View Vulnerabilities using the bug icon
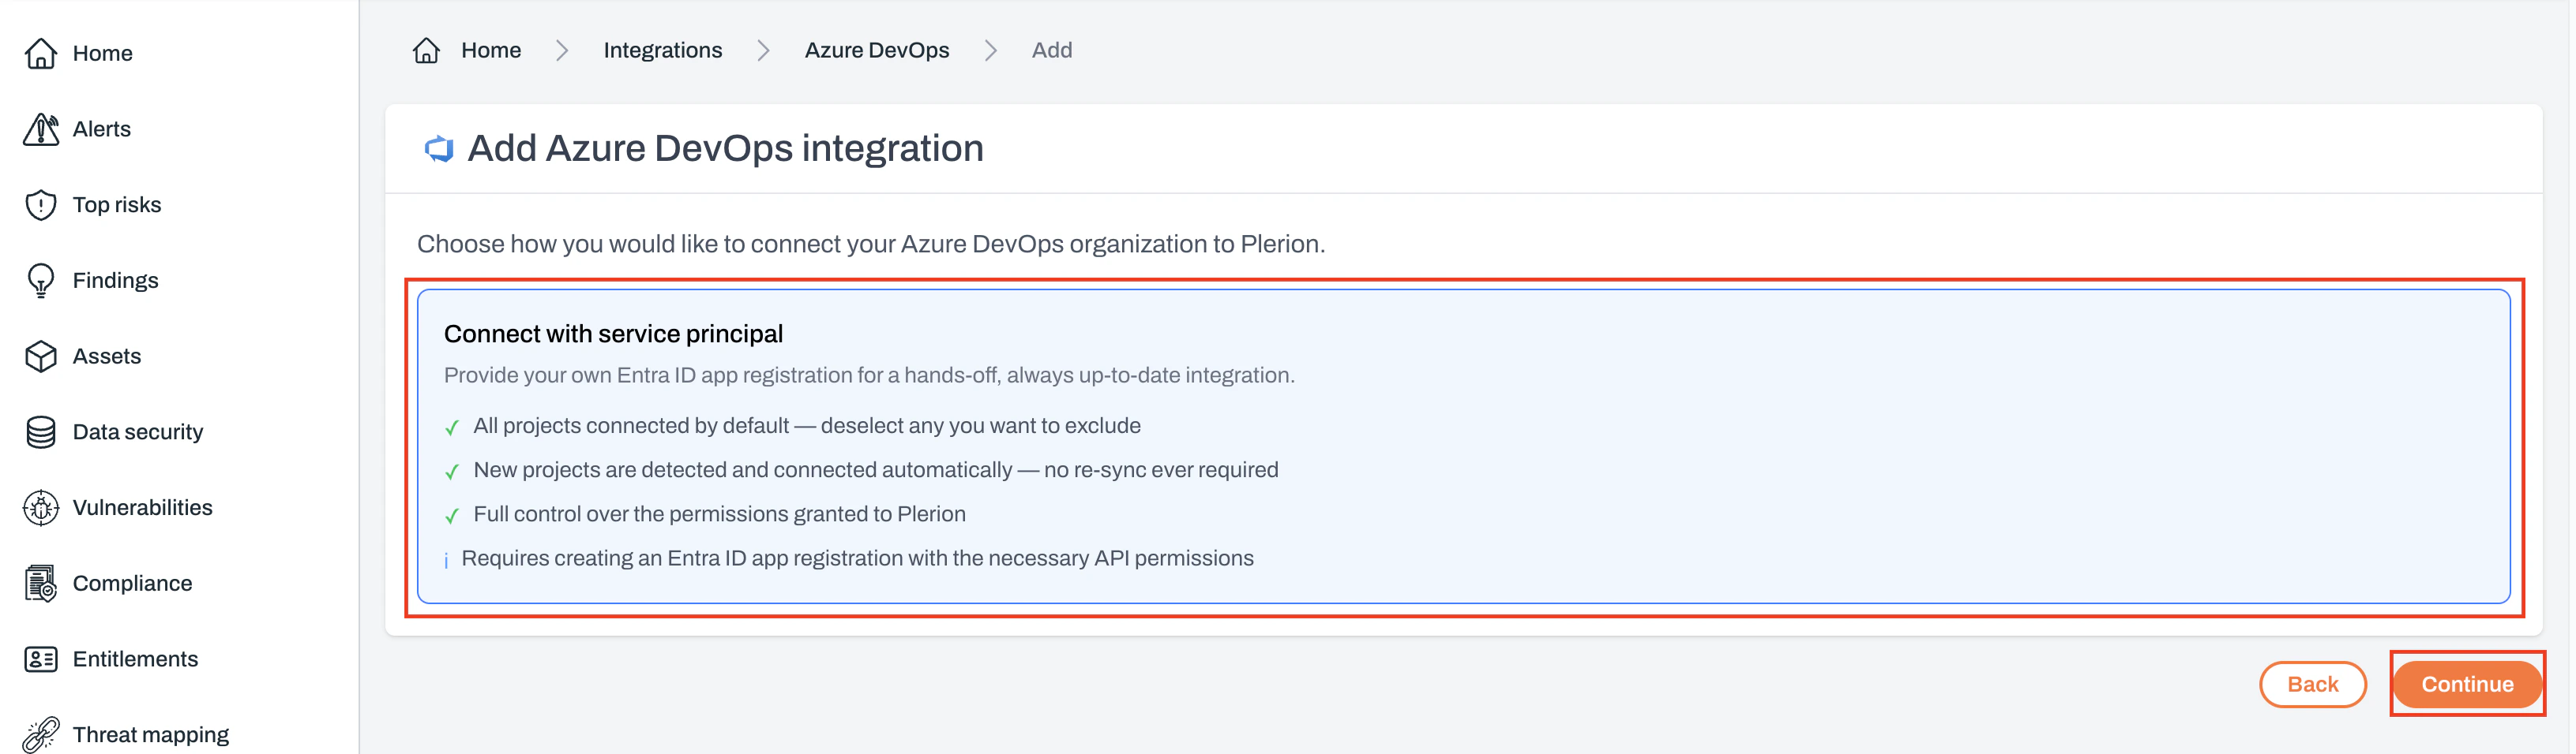The image size is (2576, 754). (40, 507)
